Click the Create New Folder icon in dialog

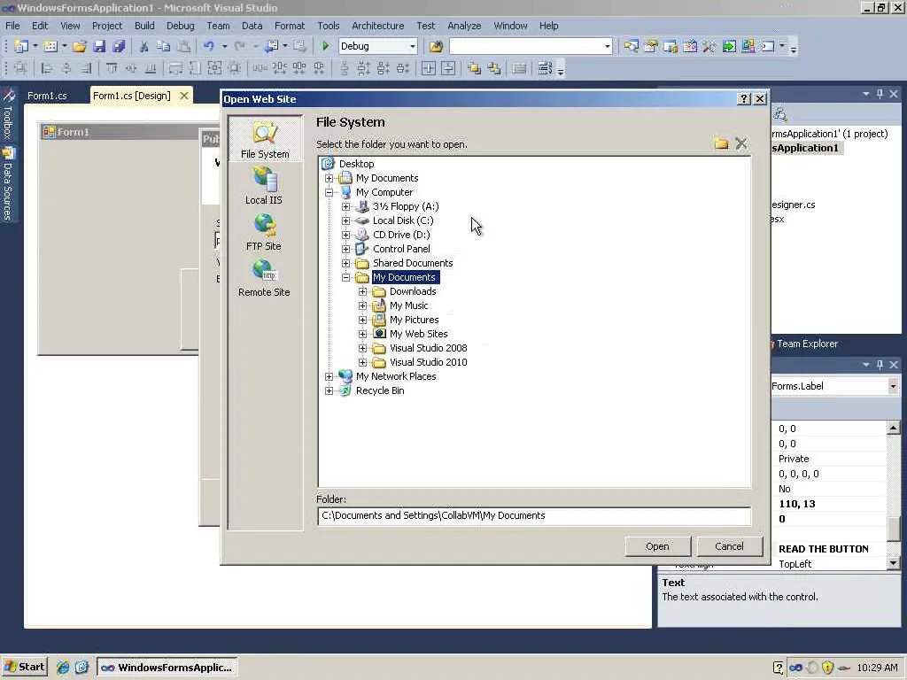[721, 143]
